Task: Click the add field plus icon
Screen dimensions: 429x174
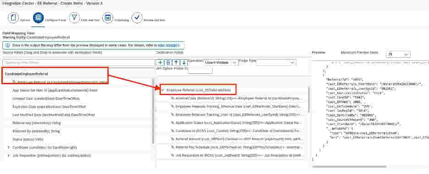Action: (160, 63)
